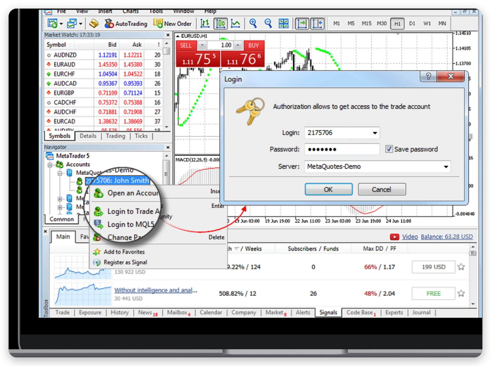Open the Login account number dropdown
This screenshot has width=491, height=366.
coord(375,133)
